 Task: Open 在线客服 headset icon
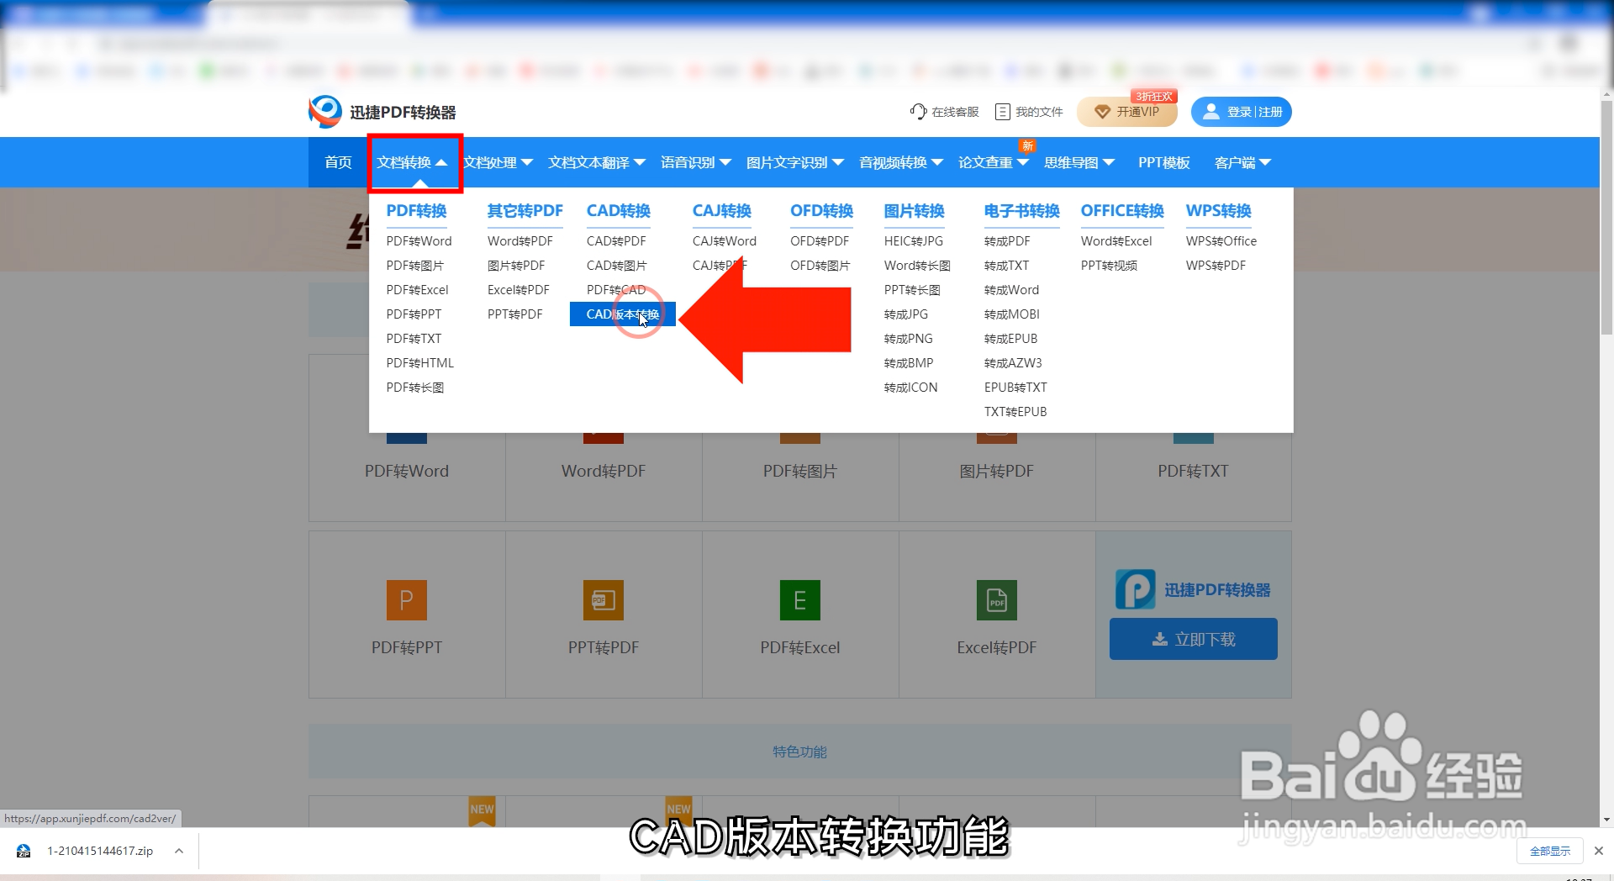tap(918, 112)
